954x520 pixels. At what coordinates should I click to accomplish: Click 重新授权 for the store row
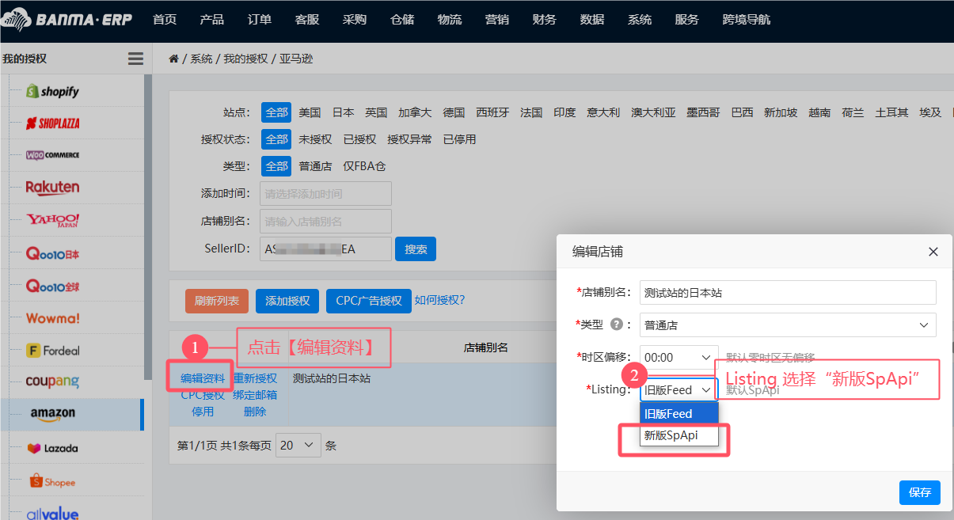coord(255,378)
